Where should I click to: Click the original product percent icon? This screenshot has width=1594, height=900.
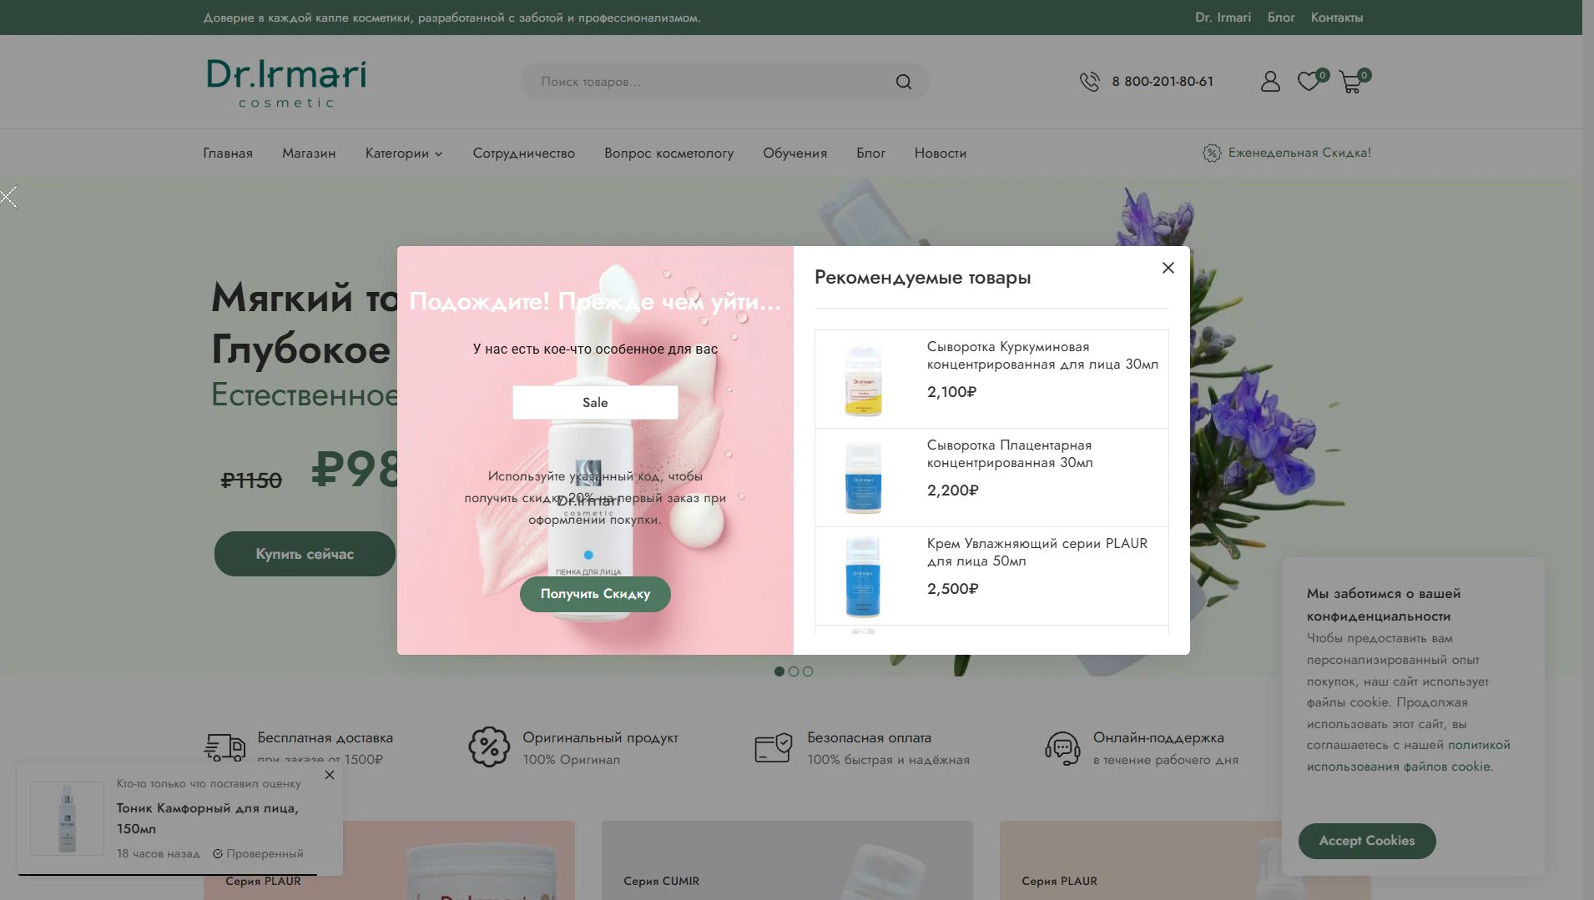(x=489, y=747)
